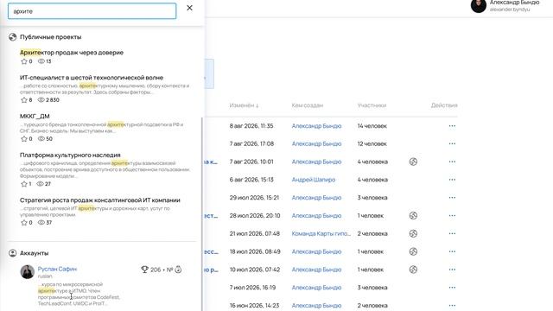This screenshot has width=553, height=311.
Task: Sort table by "Изменён" column
Action: pyautogui.click(x=244, y=105)
